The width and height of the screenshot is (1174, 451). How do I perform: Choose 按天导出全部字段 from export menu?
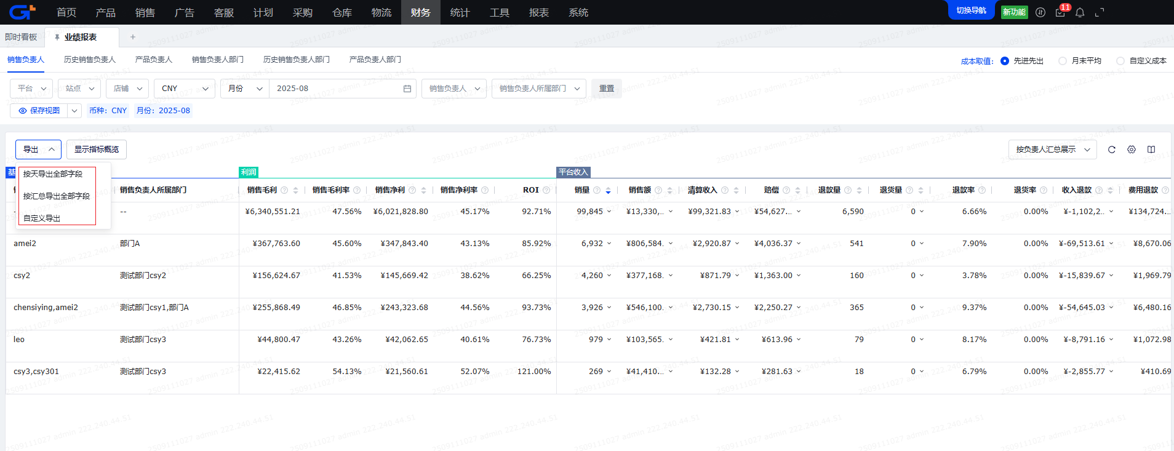[53, 174]
